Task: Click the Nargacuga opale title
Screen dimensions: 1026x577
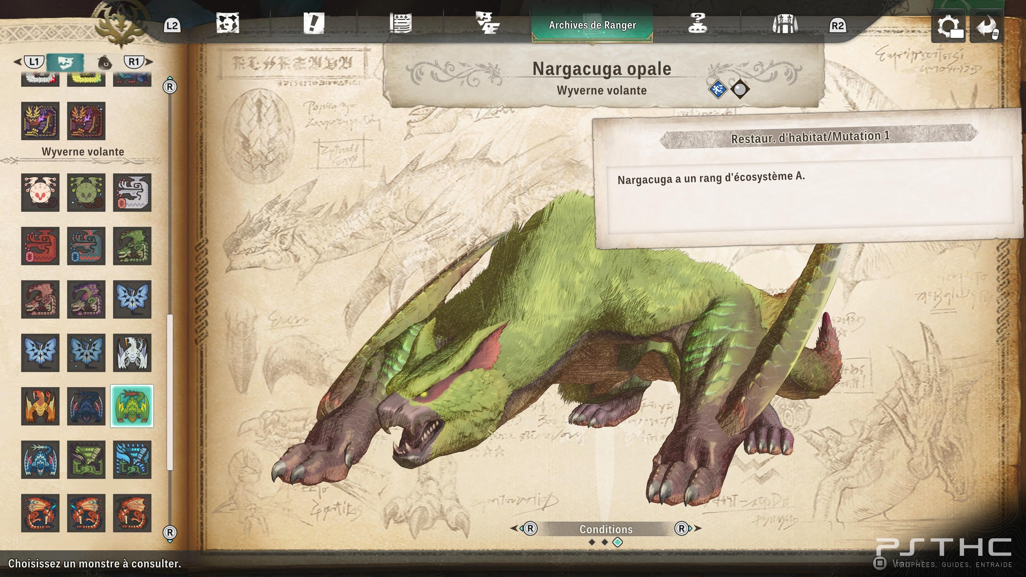Action: (602, 68)
